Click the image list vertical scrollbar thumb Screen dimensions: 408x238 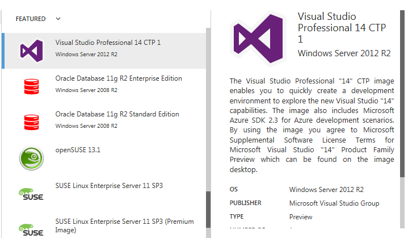pyautogui.click(x=208, y=210)
